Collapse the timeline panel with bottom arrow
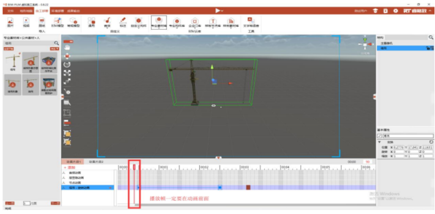Image resolution: width=435 pixels, height=214 pixels. (x=218, y=158)
